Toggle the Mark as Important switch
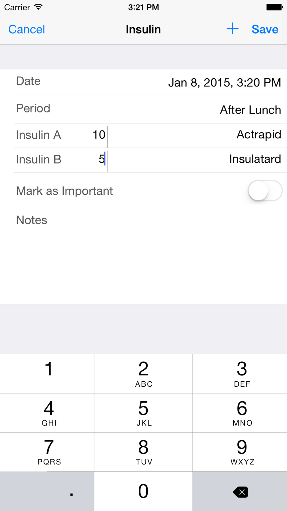 click(265, 191)
